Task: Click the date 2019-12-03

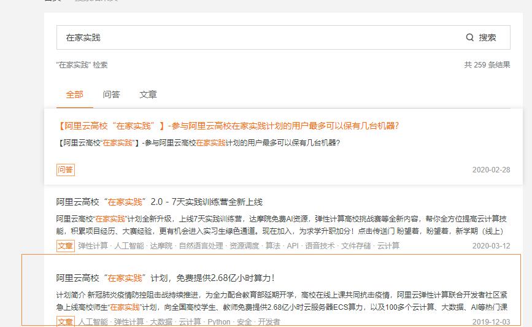Action: [x=492, y=321]
